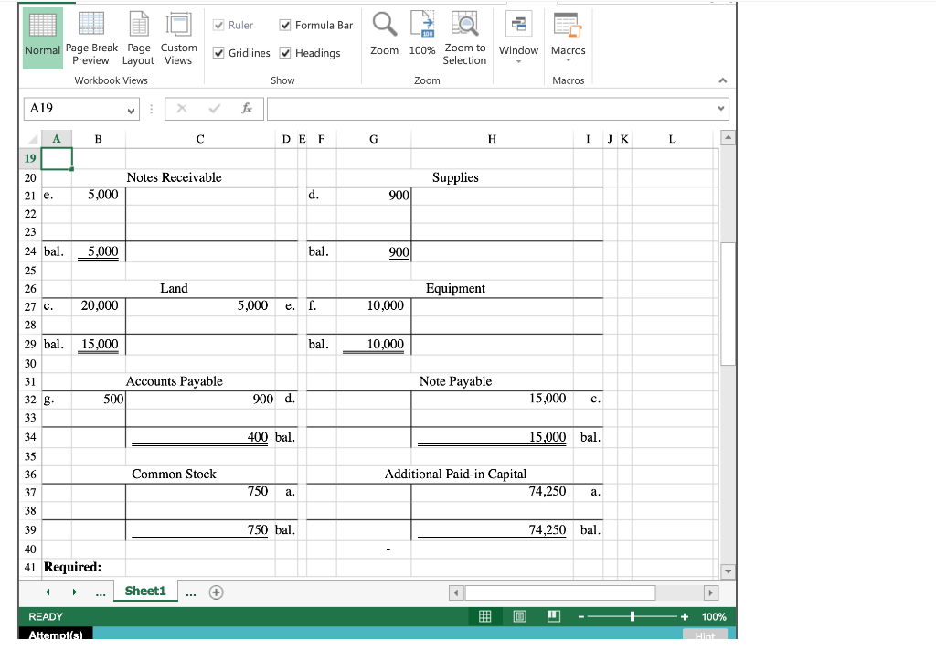
Task: Open Page Break Preview
Action: tap(91, 38)
